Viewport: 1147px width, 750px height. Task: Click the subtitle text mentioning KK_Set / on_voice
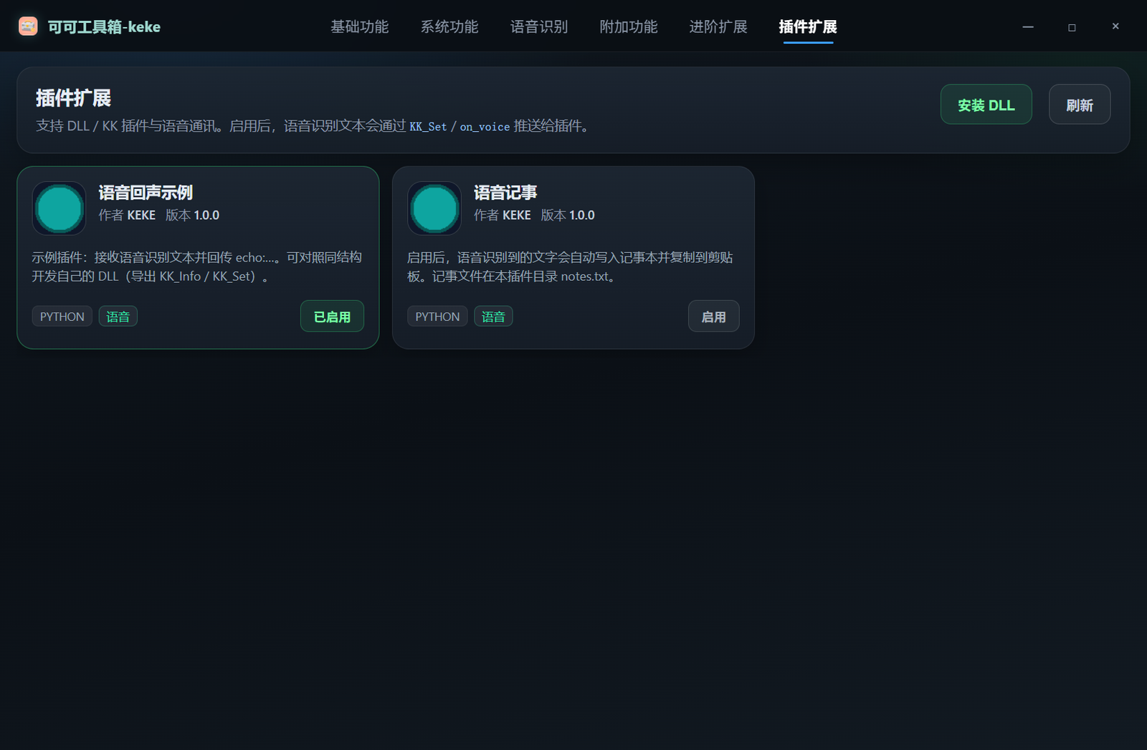click(314, 126)
